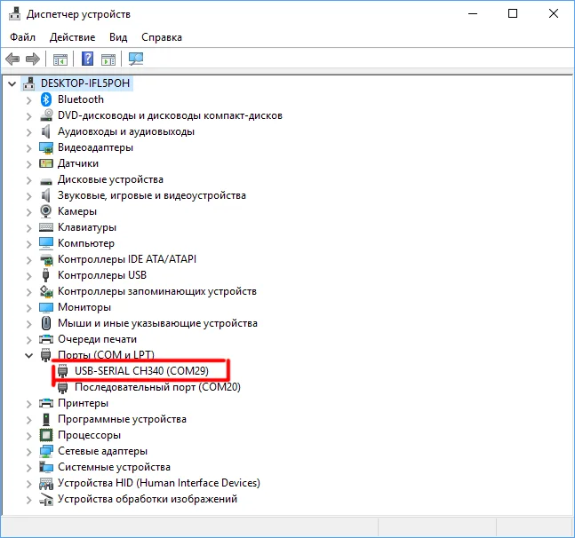Select Устройства HID (Human Interface Devices) label
This screenshot has height=538, width=575.
coord(159,483)
